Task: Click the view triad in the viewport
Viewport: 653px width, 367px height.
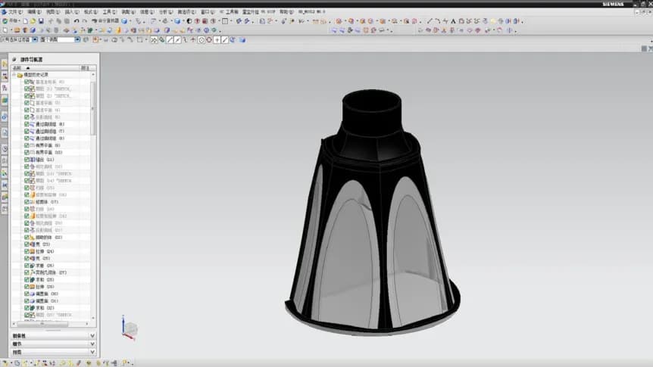Action: tap(130, 328)
